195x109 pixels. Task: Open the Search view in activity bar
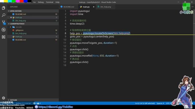3,15
